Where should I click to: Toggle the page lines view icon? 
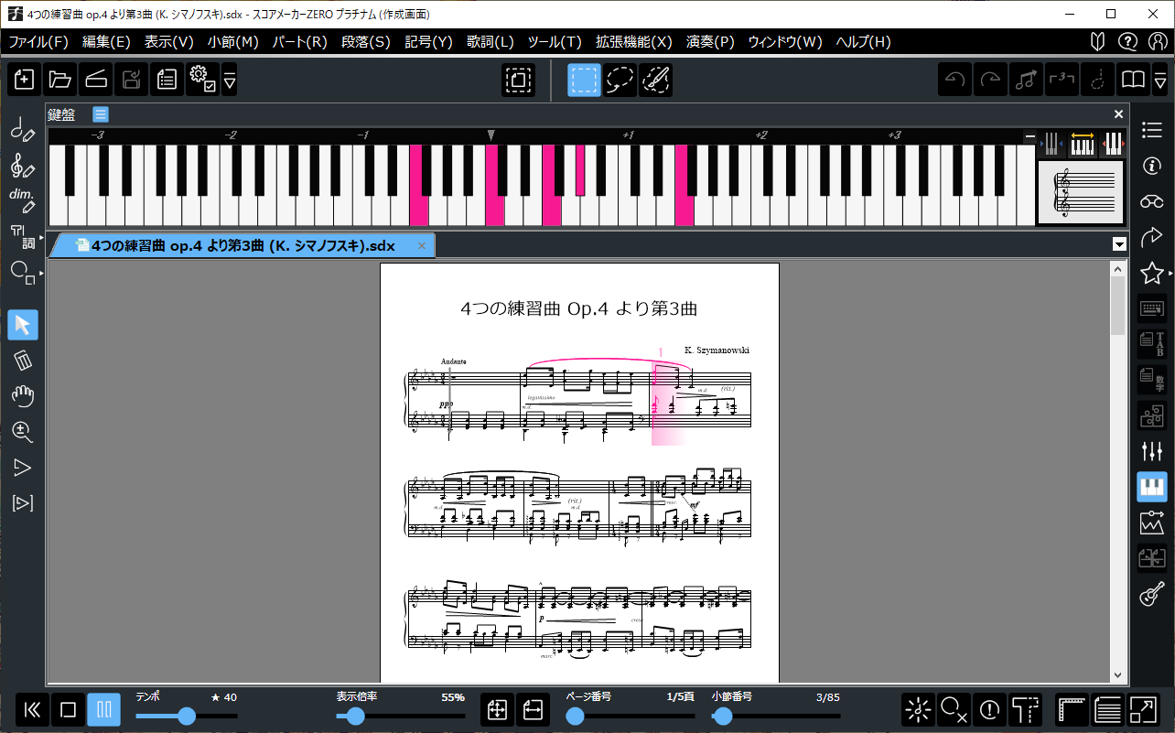1108,709
